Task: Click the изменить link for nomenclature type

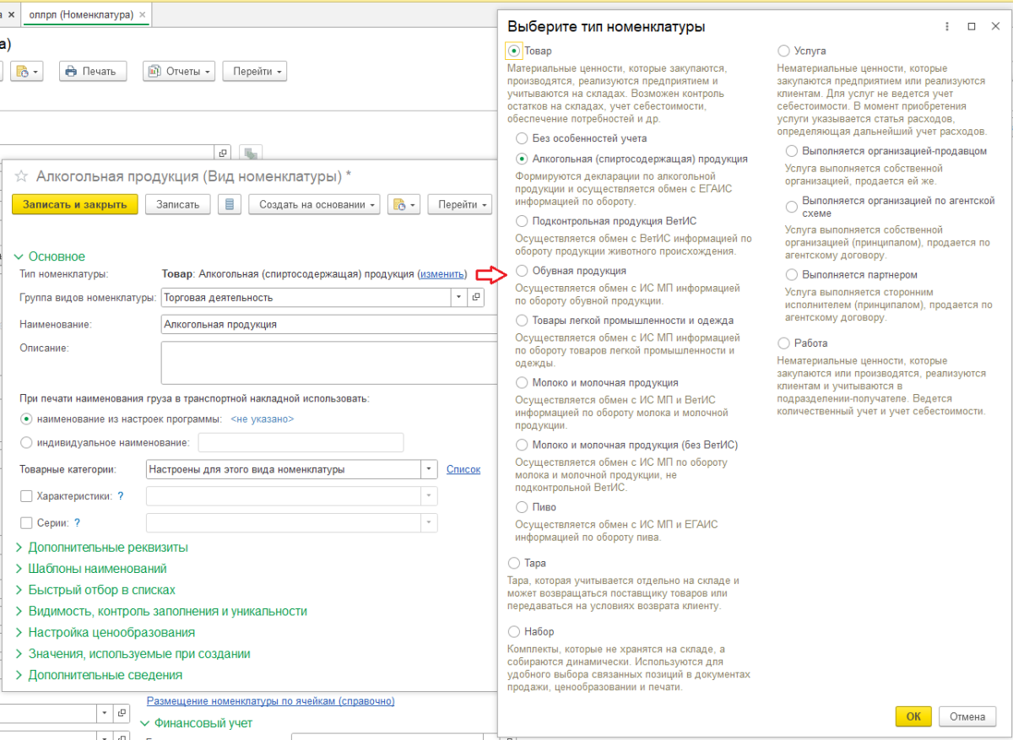Action: tap(442, 274)
